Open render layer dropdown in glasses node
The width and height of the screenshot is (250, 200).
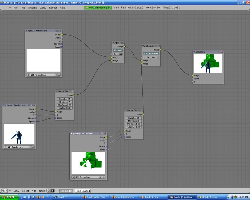(x=88, y=177)
